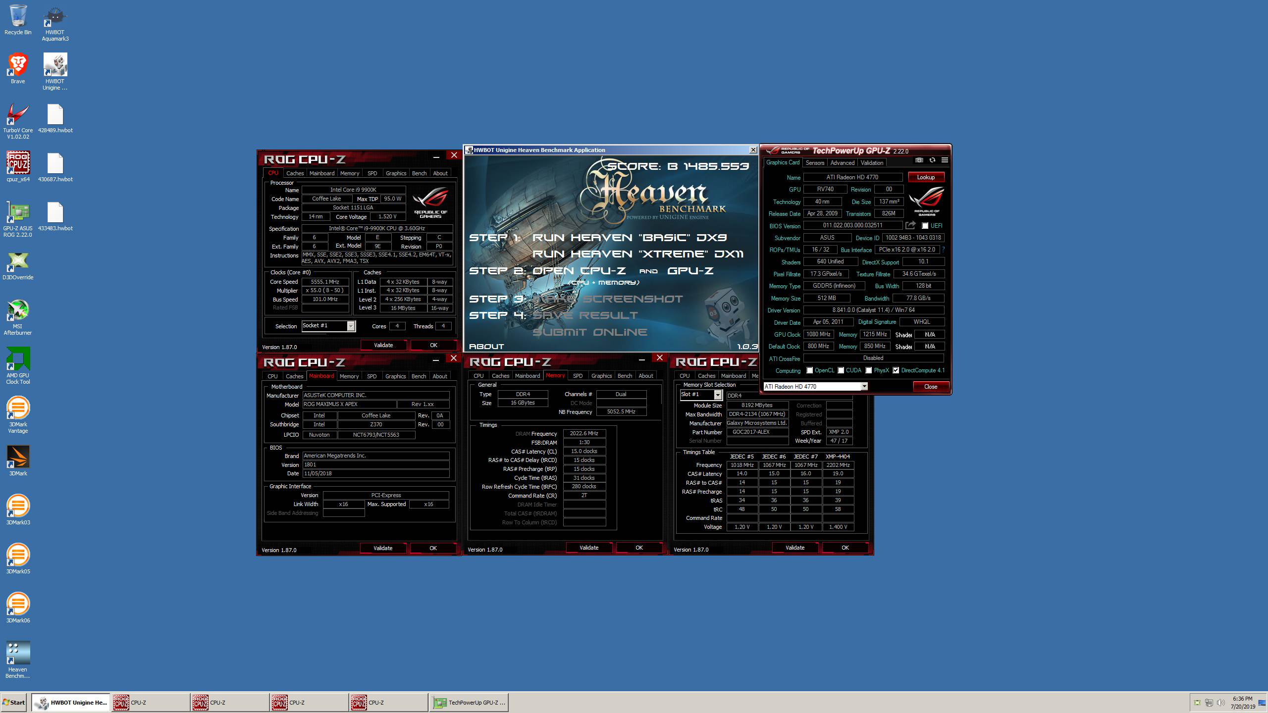Viewport: 1268px width, 713px height.
Task: Open the Brave browser desktop icon
Action: (18, 69)
